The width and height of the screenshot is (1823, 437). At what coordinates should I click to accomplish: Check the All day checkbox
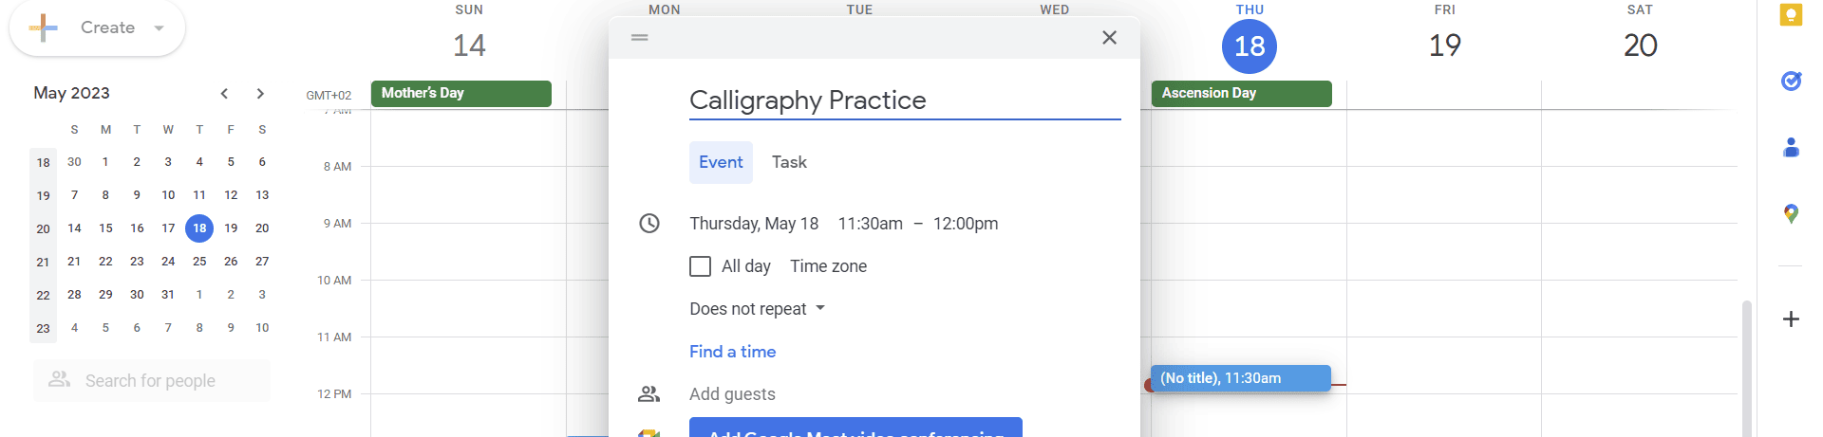pos(700,266)
